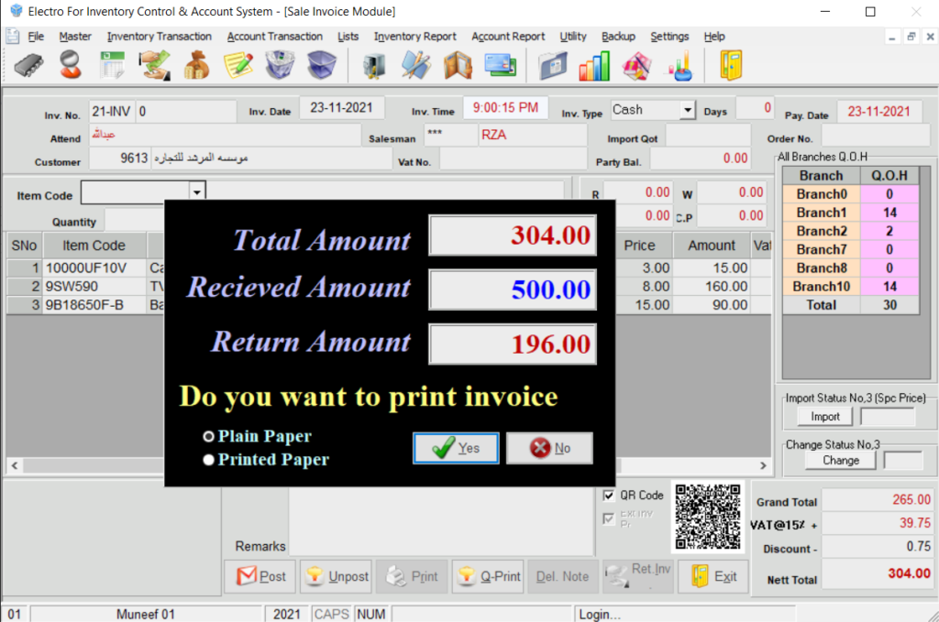The height and width of the screenshot is (622, 939).
Task: Click the safe vault toolbar icon
Action: [374, 66]
